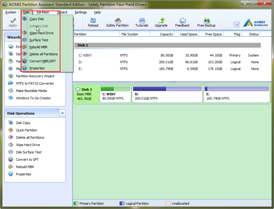Click the Free Space column header
This screenshot has height=209, width=274.
coord(211,34)
